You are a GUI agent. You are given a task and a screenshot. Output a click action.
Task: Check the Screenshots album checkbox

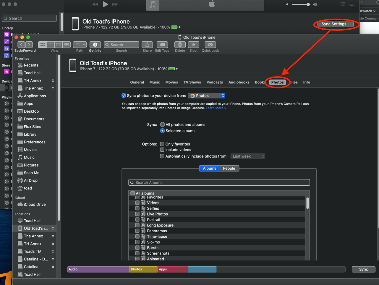[137, 253]
